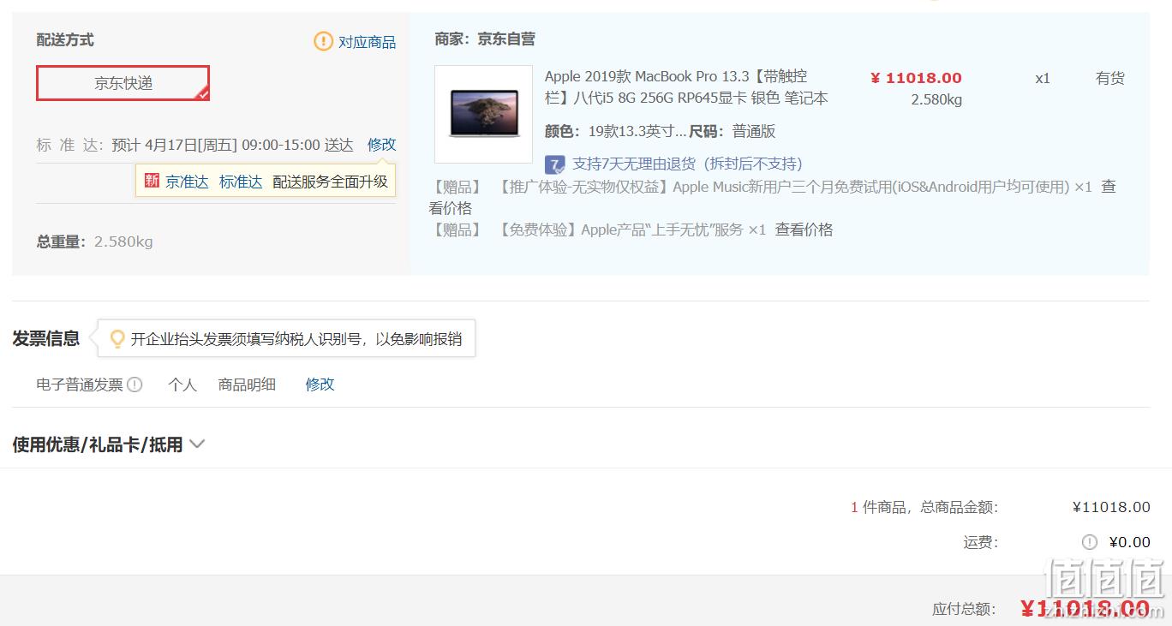Click the 尺码: 普通版 specification text
Viewport: 1172px width, 626px height.
tap(732, 131)
